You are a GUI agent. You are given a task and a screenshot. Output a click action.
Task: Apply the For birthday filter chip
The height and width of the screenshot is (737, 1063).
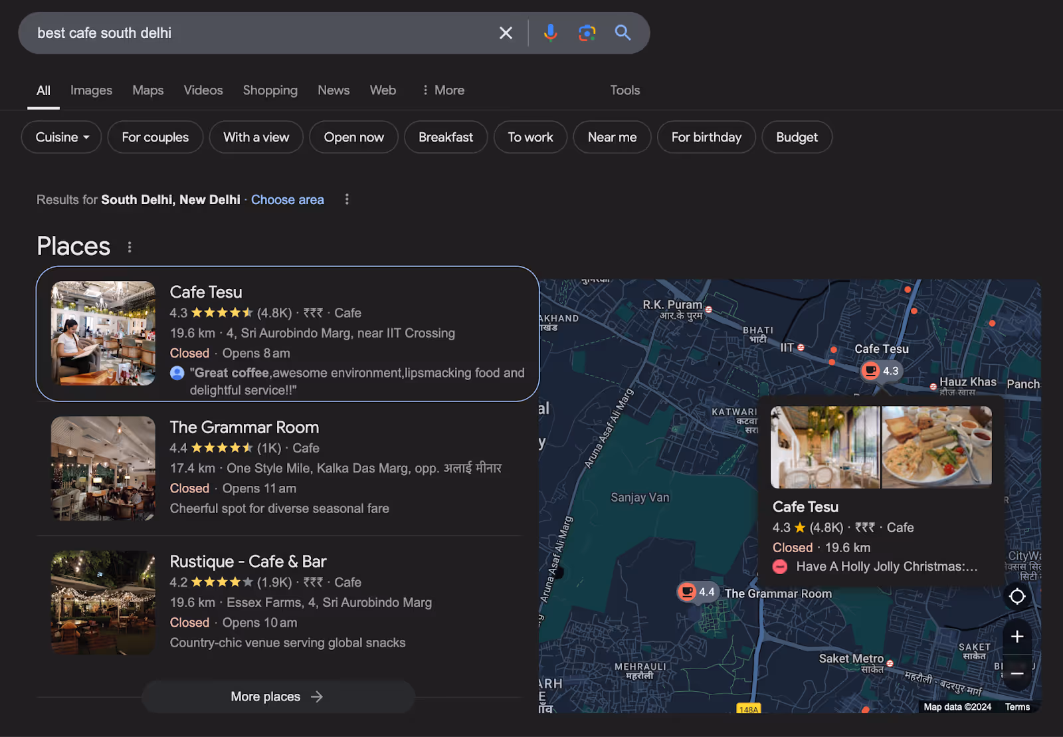tap(706, 137)
